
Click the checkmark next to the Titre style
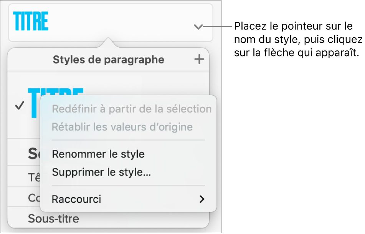pyautogui.click(x=19, y=106)
